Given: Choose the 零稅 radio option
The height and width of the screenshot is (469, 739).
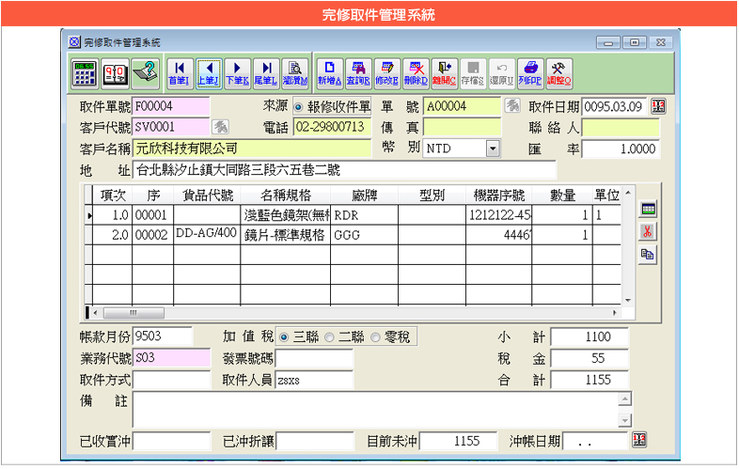Looking at the screenshot, I should point(376,337).
